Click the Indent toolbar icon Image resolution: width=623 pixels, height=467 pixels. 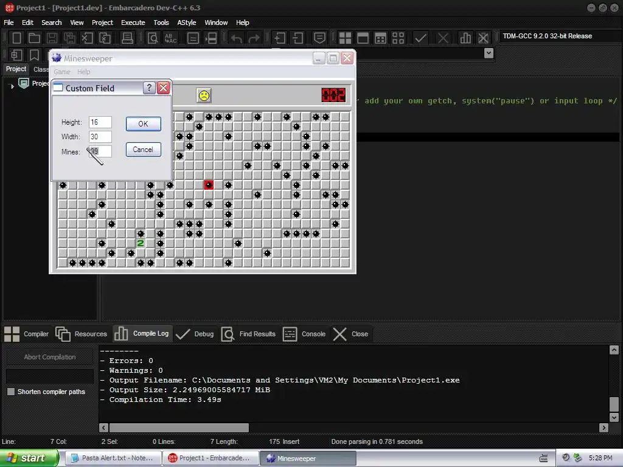click(280, 38)
